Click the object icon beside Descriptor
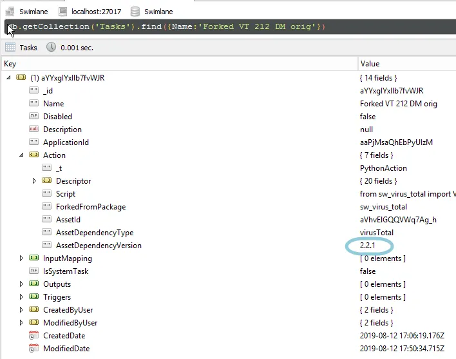 pos(46,180)
